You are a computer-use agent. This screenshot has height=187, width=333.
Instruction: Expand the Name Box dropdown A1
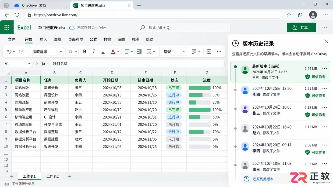pyautogui.click(x=29, y=64)
